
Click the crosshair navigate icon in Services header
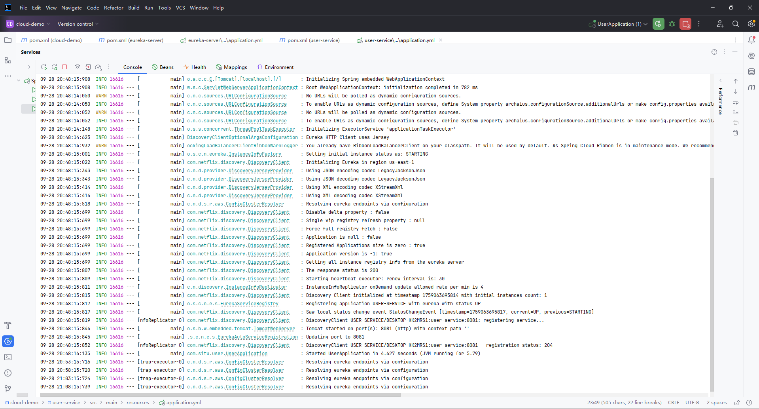click(714, 52)
